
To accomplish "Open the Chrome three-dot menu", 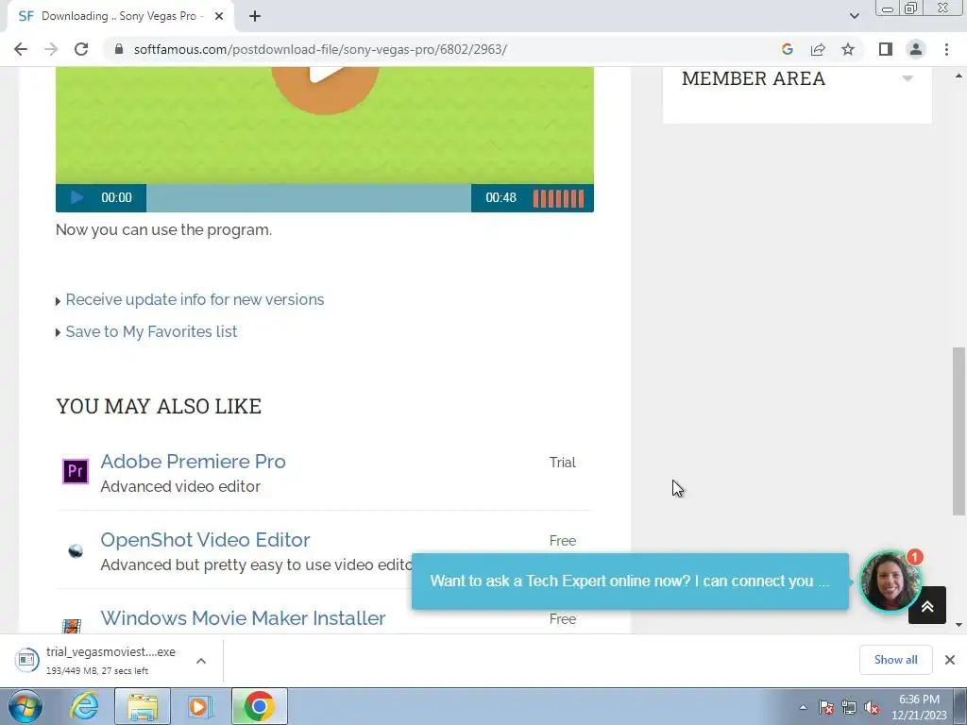I will (x=946, y=49).
